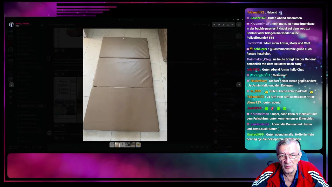Click chat username schluerer
The width and height of the screenshot is (332, 187).
click(260, 49)
